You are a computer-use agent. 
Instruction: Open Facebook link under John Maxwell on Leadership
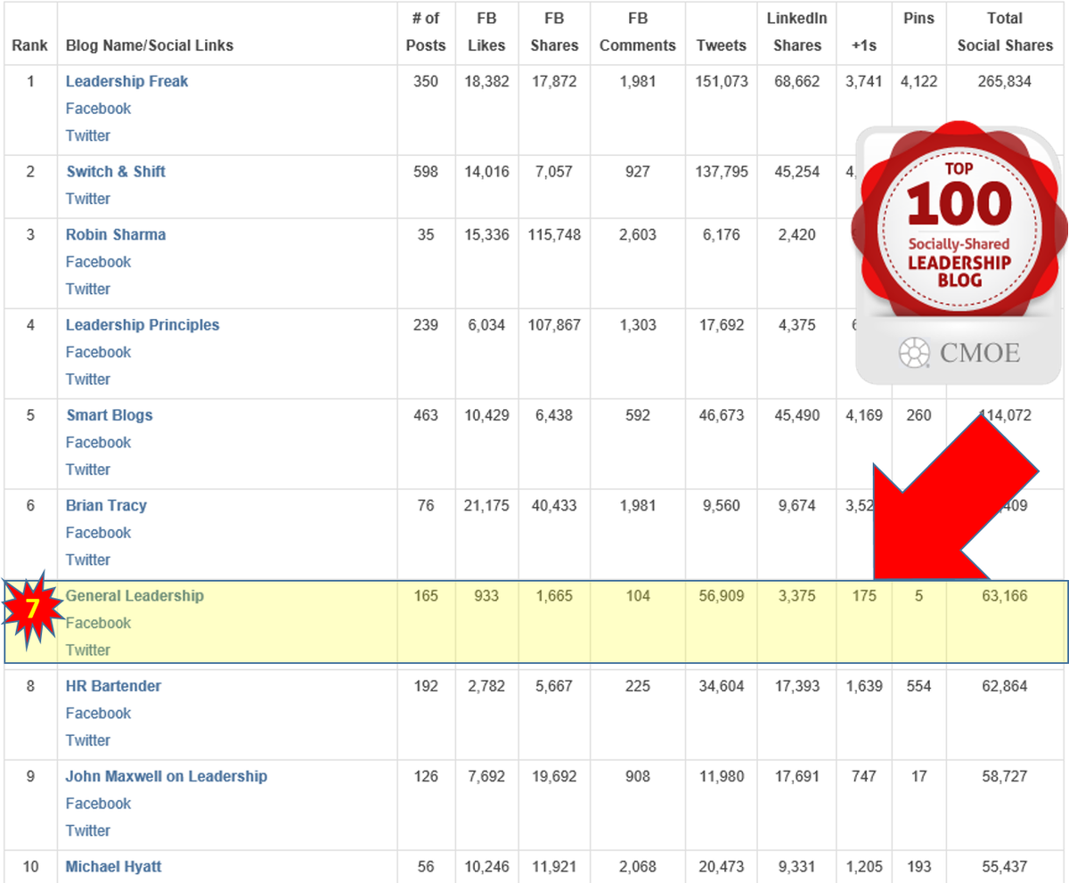point(98,803)
